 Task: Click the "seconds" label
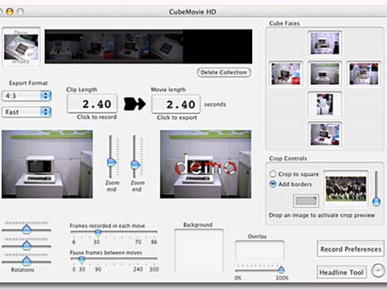[x=215, y=104]
